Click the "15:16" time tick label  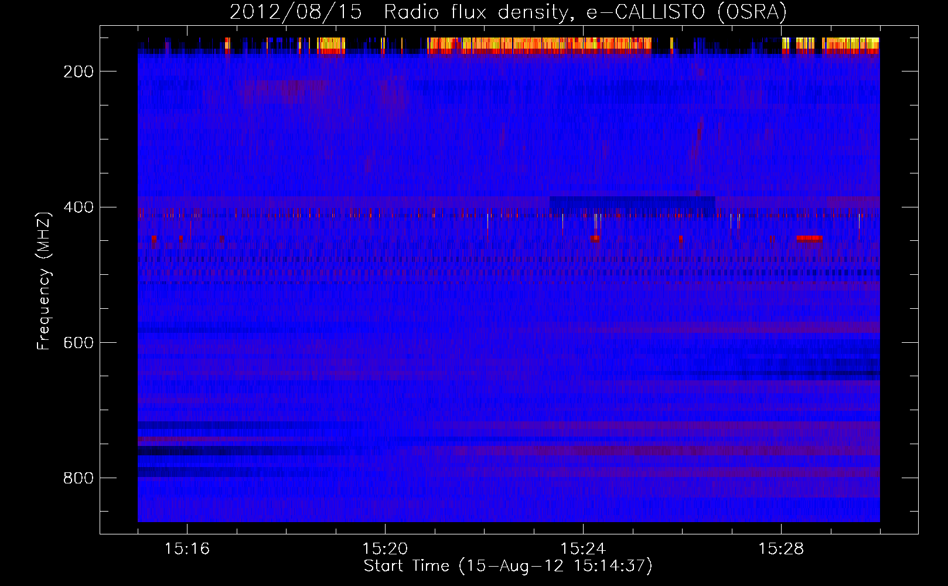point(187,549)
